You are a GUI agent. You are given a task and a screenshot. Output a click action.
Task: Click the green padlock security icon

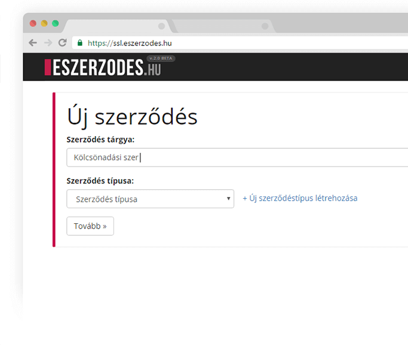79,43
